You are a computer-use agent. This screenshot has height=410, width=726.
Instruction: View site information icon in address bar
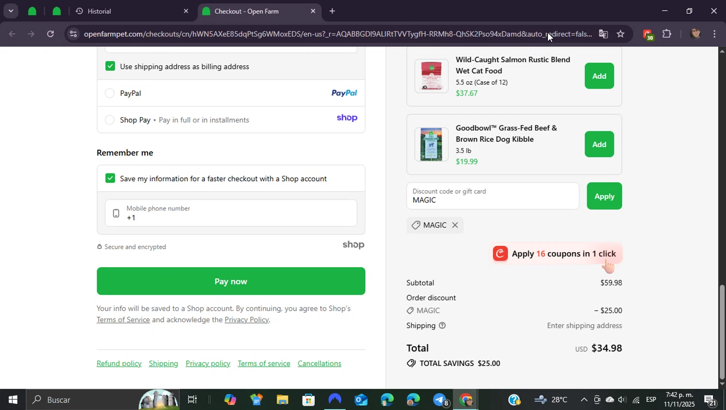click(73, 34)
